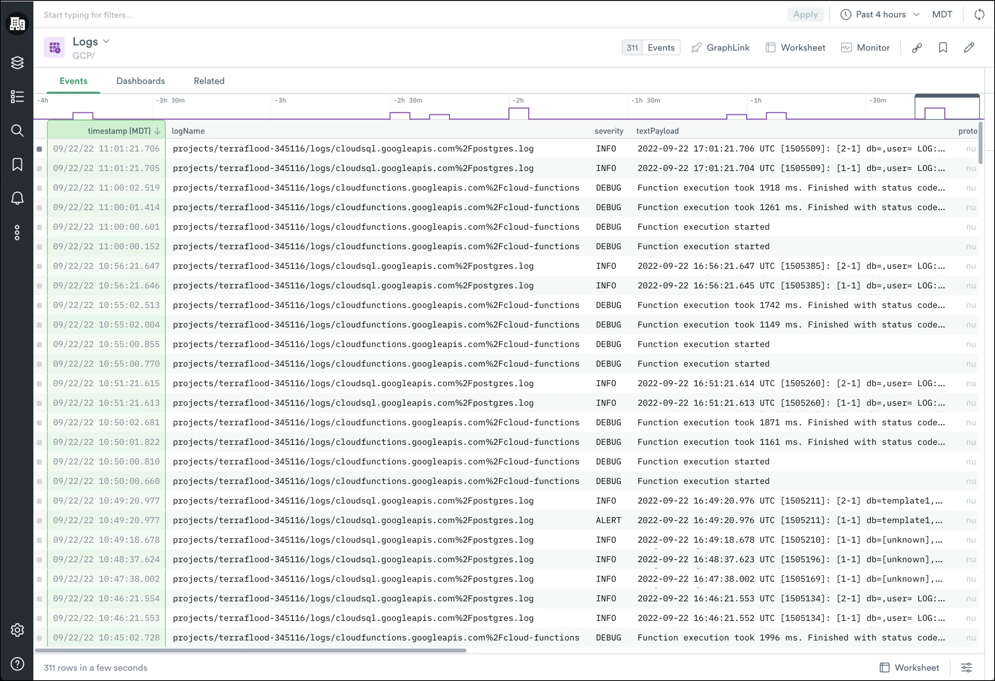Screen dimensions: 995x681
Task: Click the copy link chain icon
Action: tap(917, 48)
